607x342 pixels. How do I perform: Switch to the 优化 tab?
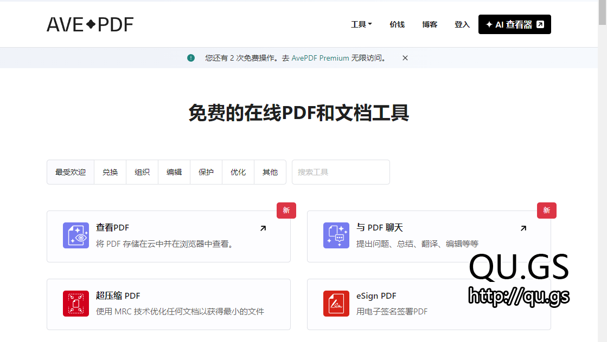(238, 172)
